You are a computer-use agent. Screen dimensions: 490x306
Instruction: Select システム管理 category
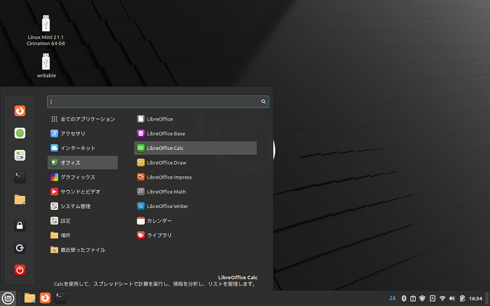point(83,206)
